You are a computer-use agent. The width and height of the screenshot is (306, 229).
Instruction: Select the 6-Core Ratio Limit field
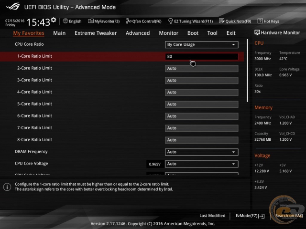pyautogui.click(x=202, y=116)
